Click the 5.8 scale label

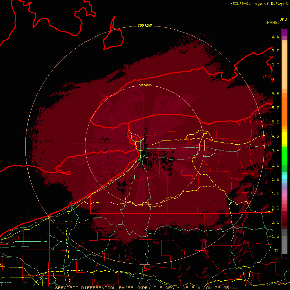point(275,108)
